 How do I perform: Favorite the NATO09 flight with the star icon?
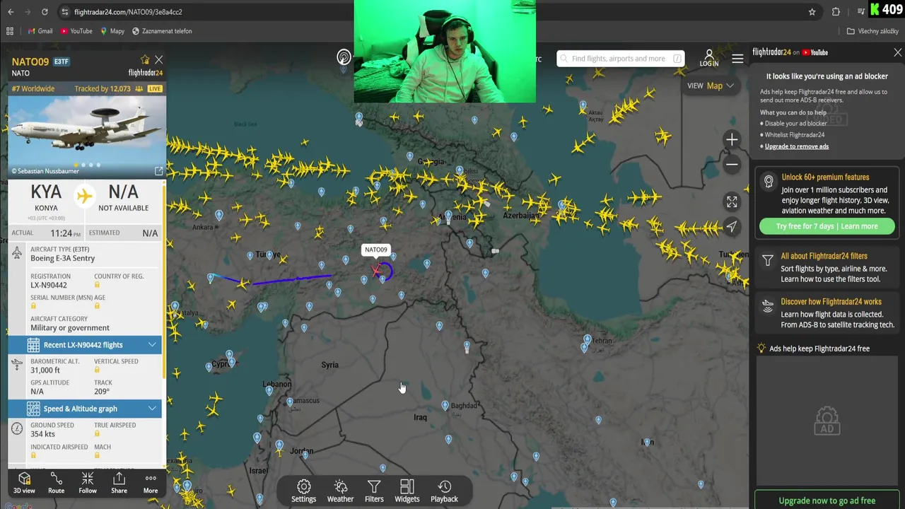click(145, 60)
